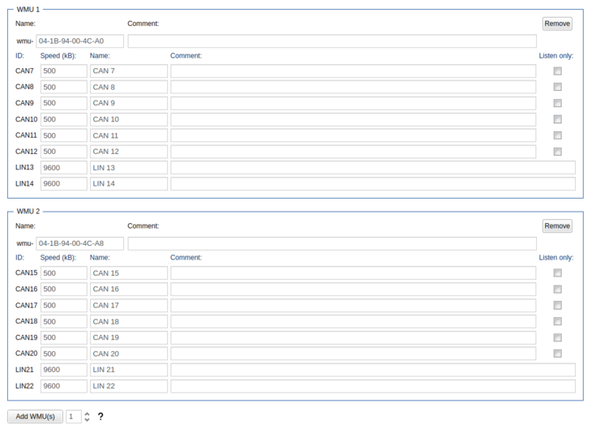Image resolution: width=592 pixels, height=429 pixels.
Task: Click the question mark help icon
Action: click(101, 416)
